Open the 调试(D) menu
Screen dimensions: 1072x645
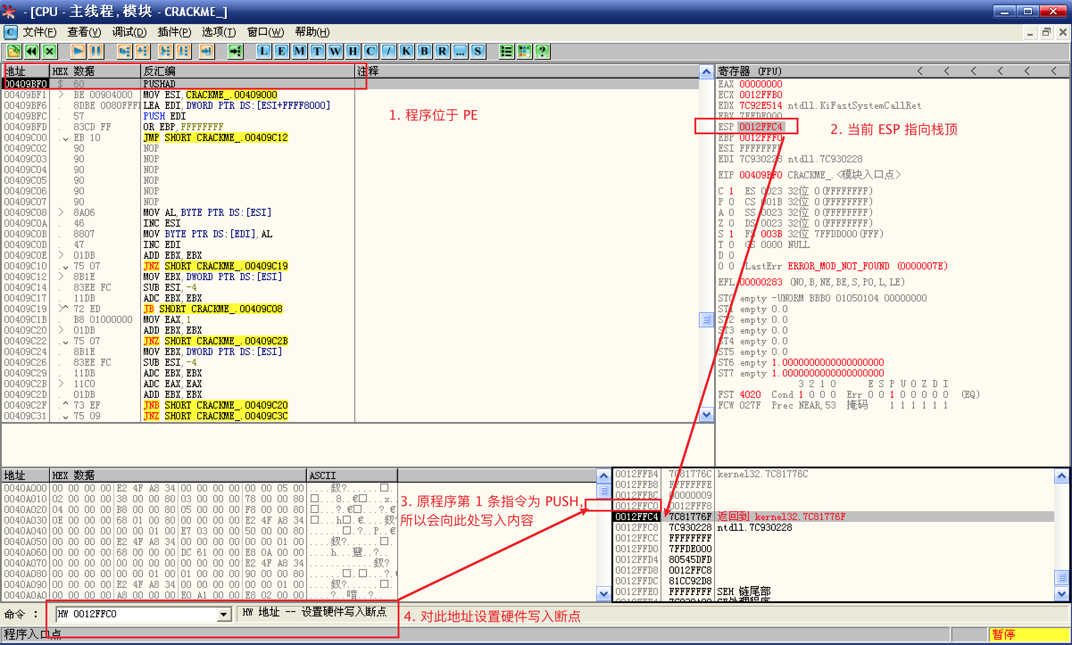129,32
